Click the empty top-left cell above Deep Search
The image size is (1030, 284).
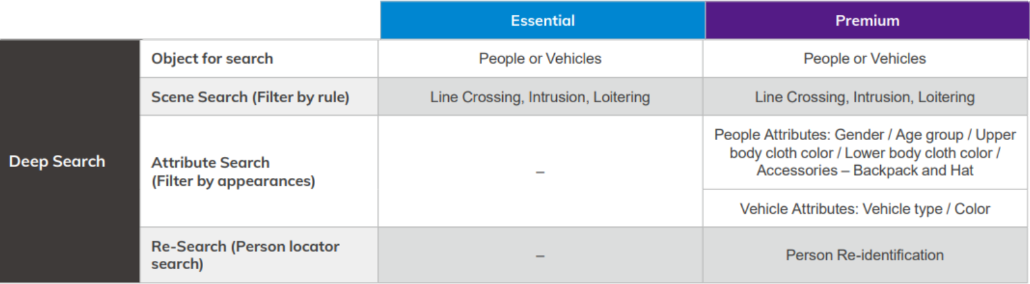point(190,19)
